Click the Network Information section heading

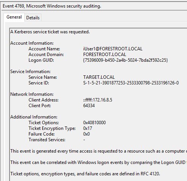click(32, 94)
